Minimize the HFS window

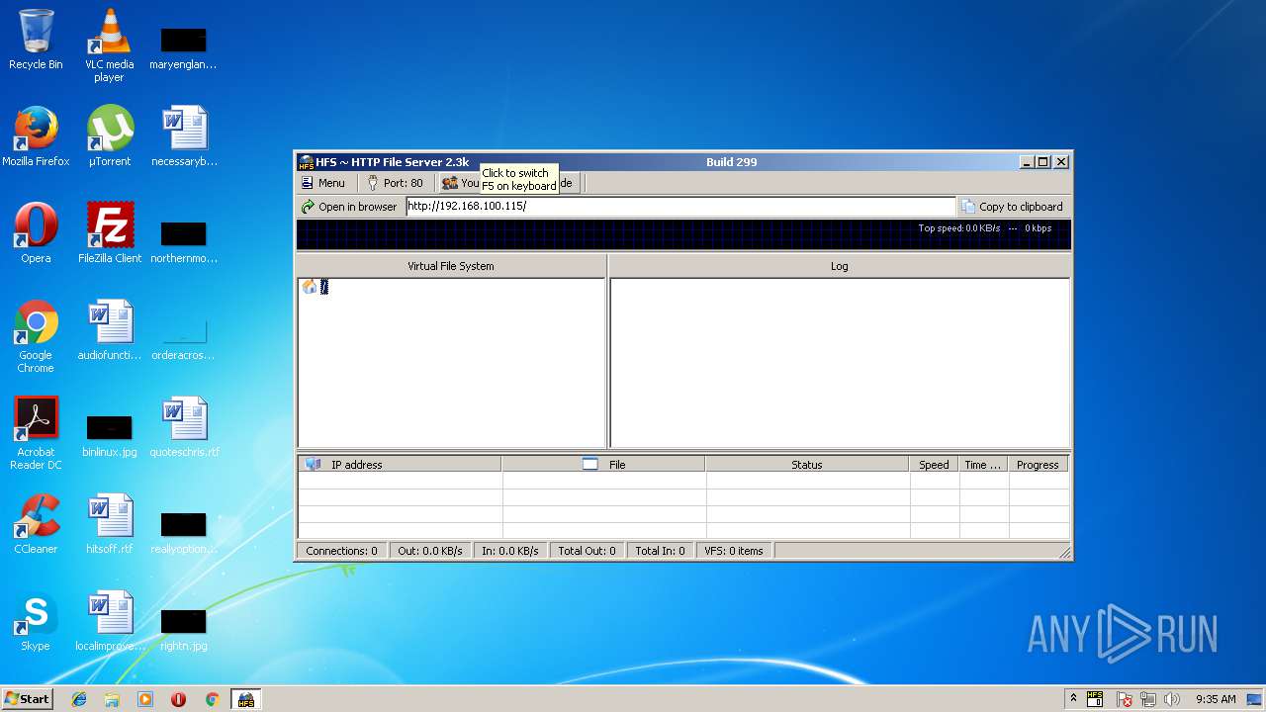coord(1027,162)
